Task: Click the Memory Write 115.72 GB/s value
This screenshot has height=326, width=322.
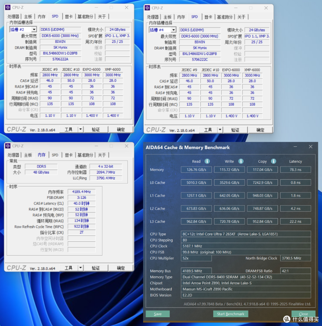Action: 229,170
